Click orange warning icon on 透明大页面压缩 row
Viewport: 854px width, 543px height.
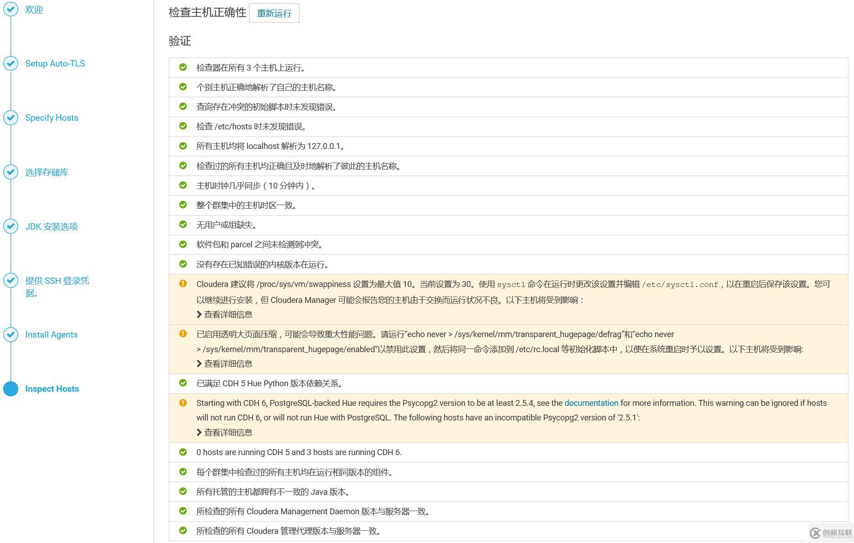coord(183,333)
